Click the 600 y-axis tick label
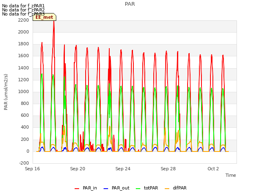261x196 pixels. 25,115
